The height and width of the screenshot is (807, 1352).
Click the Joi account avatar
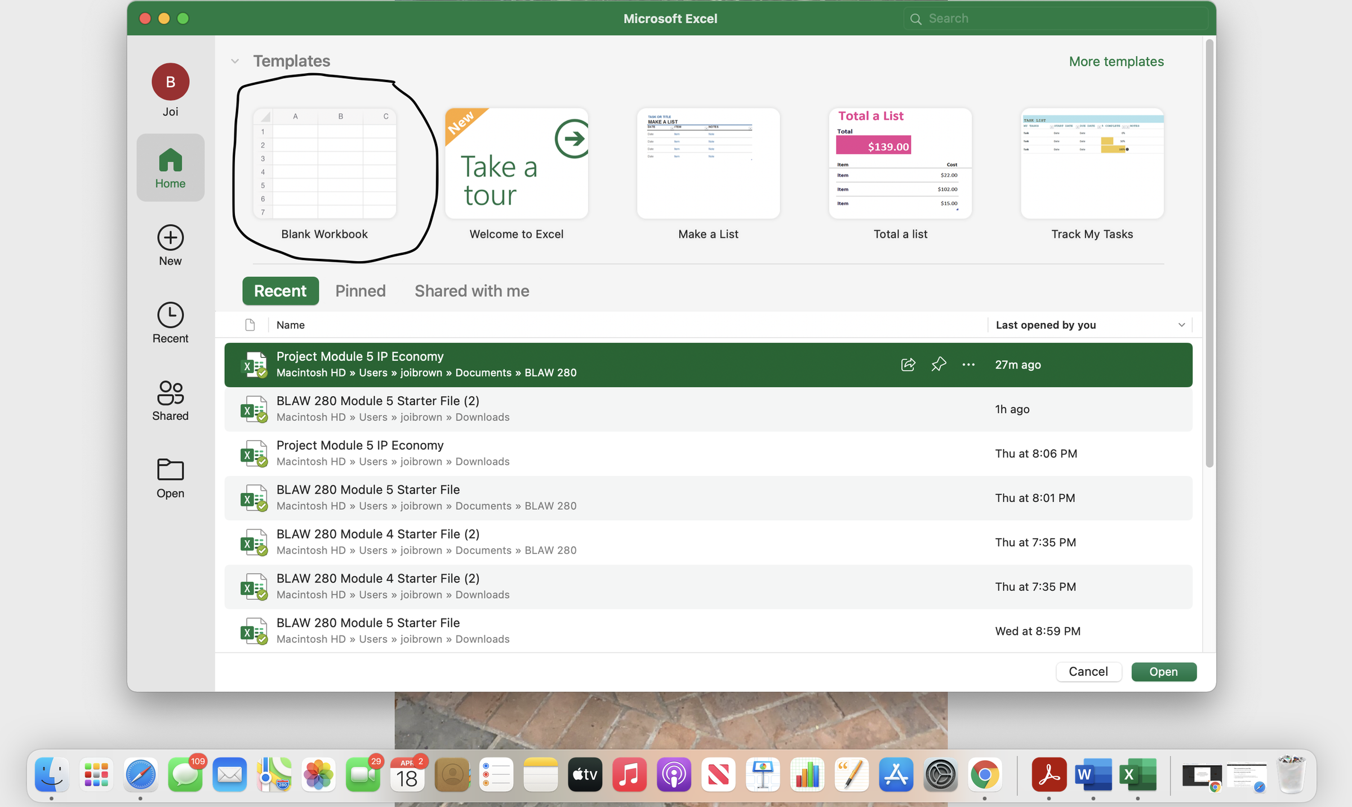tap(170, 82)
